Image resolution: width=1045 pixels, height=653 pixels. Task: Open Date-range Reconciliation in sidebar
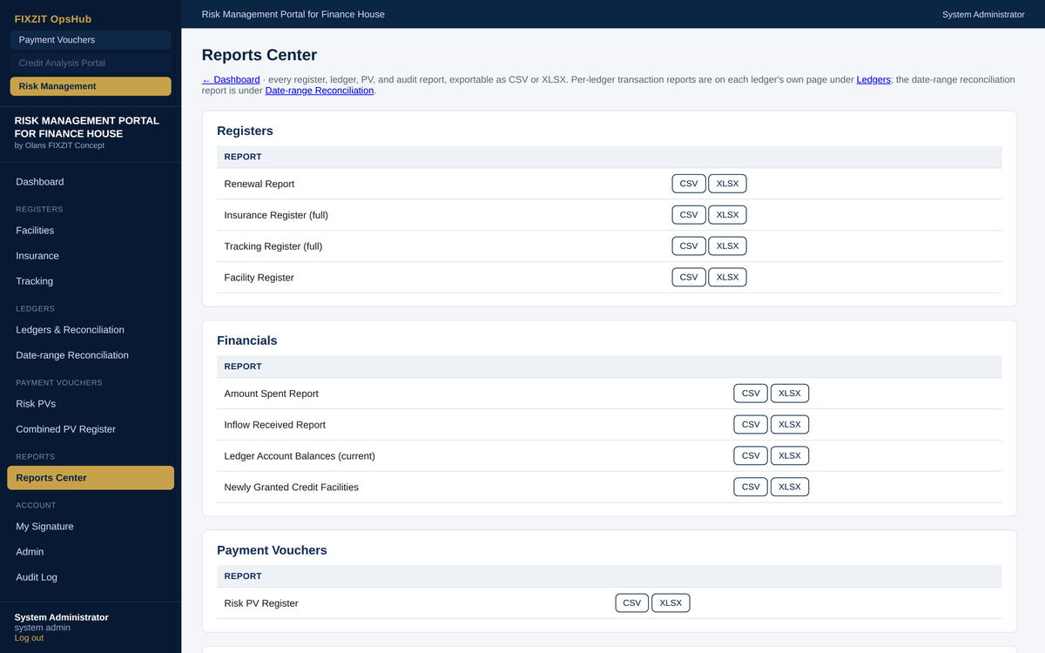coord(91,355)
